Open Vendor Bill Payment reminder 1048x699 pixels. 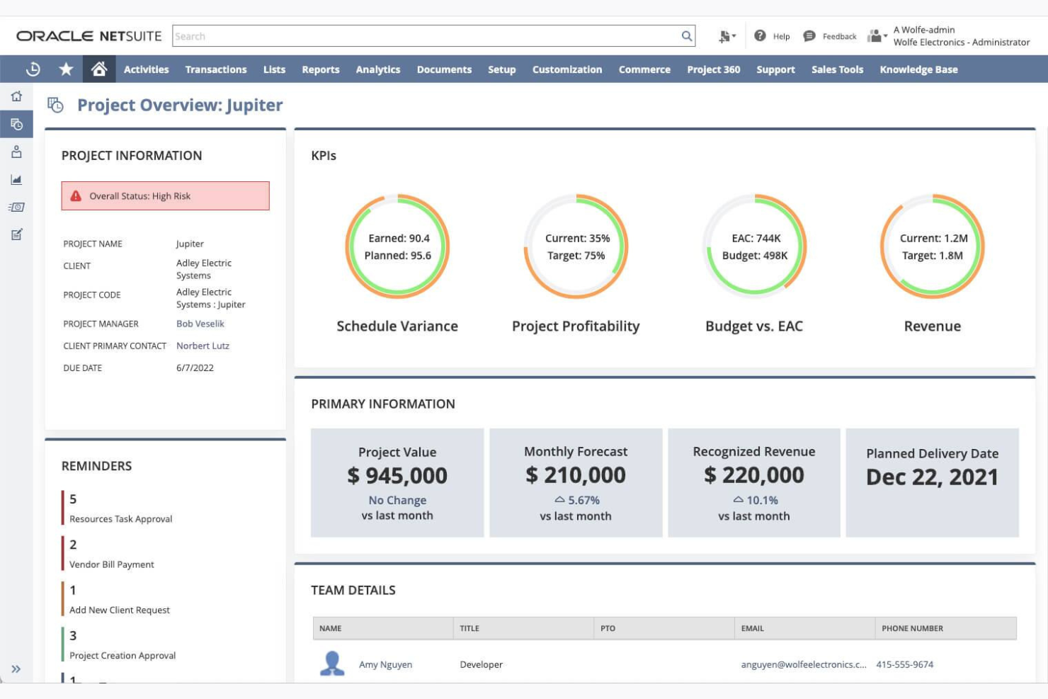click(112, 564)
